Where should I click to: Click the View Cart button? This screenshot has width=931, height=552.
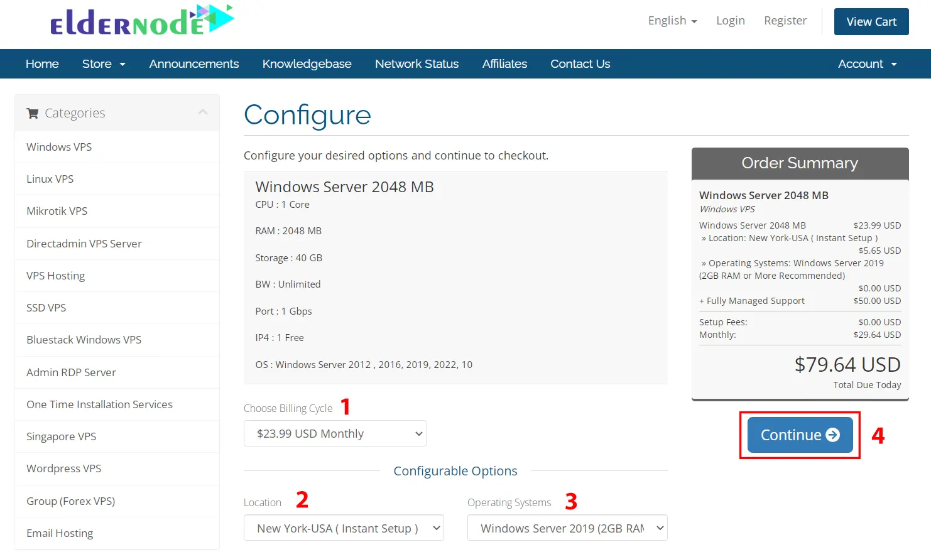click(x=871, y=21)
